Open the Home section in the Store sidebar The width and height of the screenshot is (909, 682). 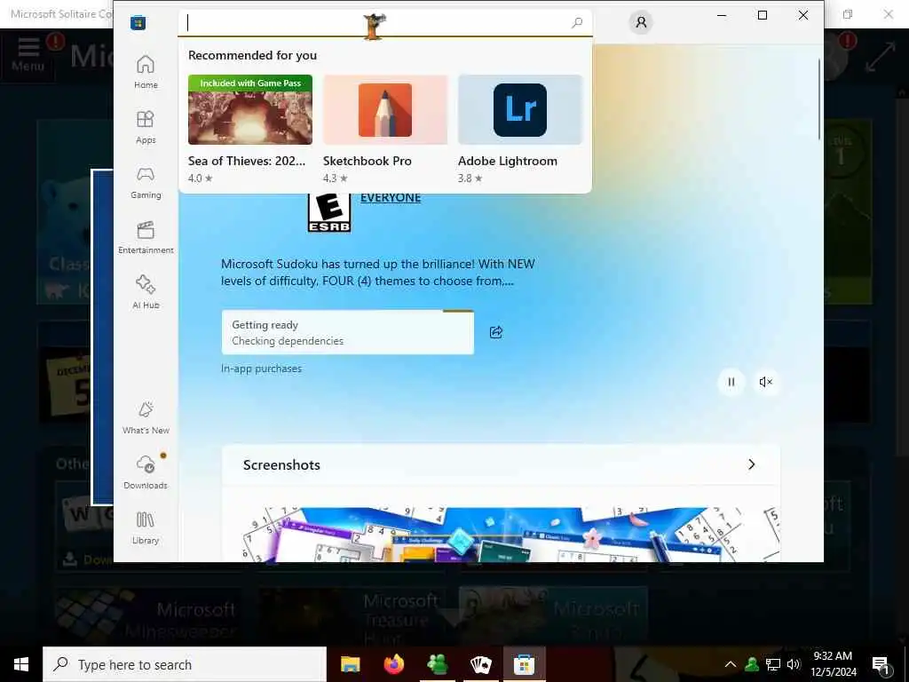(x=146, y=72)
